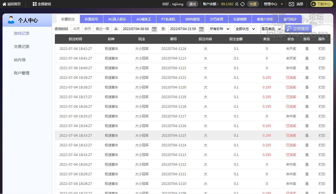Click 退出 to log out
Screen dimensions: 336x194
pos(192,4)
